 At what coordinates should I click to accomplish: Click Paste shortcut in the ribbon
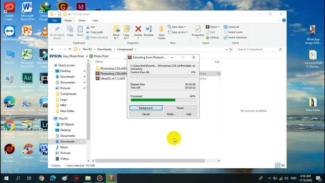pyautogui.click(x=97, y=37)
